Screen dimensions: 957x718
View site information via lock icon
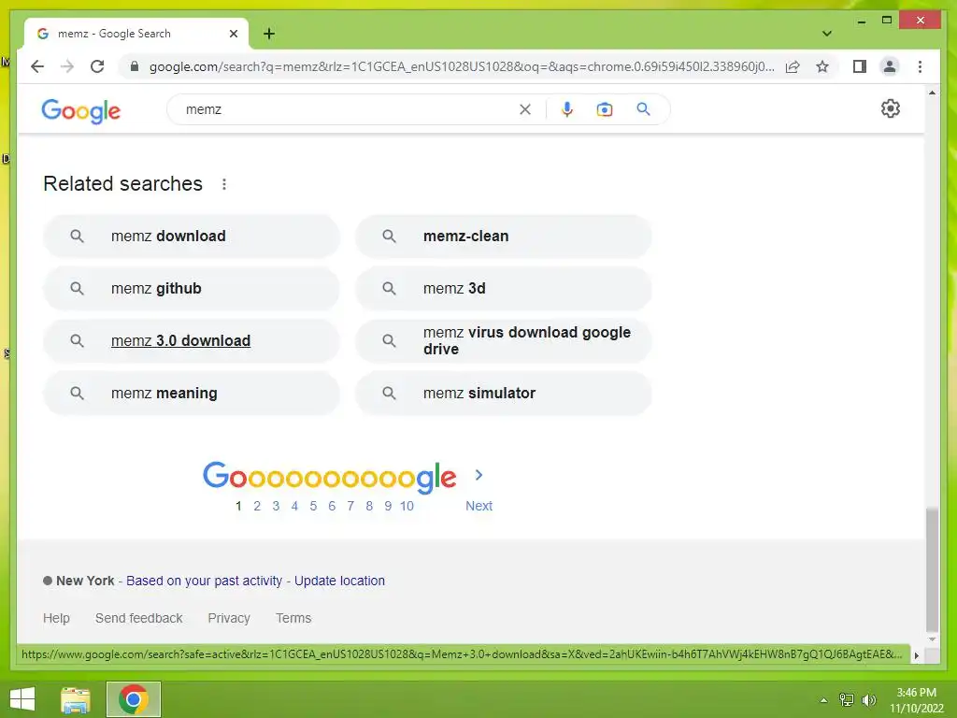pyautogui.click(x=135, y=66)
